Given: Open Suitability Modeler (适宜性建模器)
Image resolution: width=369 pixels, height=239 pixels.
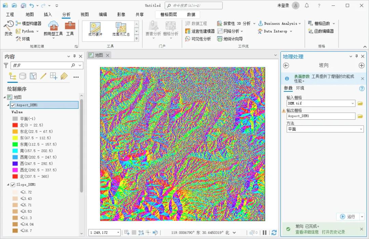Looking at the screenshot, I should (x=200, y=31).
